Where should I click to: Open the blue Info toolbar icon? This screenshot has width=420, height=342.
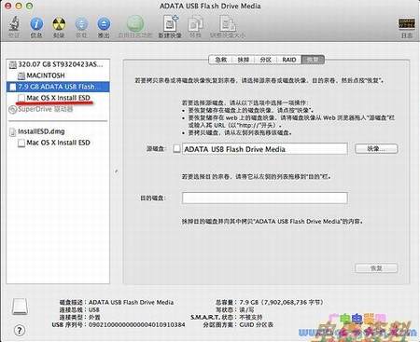pyautogui.click(x=36, y=24)
